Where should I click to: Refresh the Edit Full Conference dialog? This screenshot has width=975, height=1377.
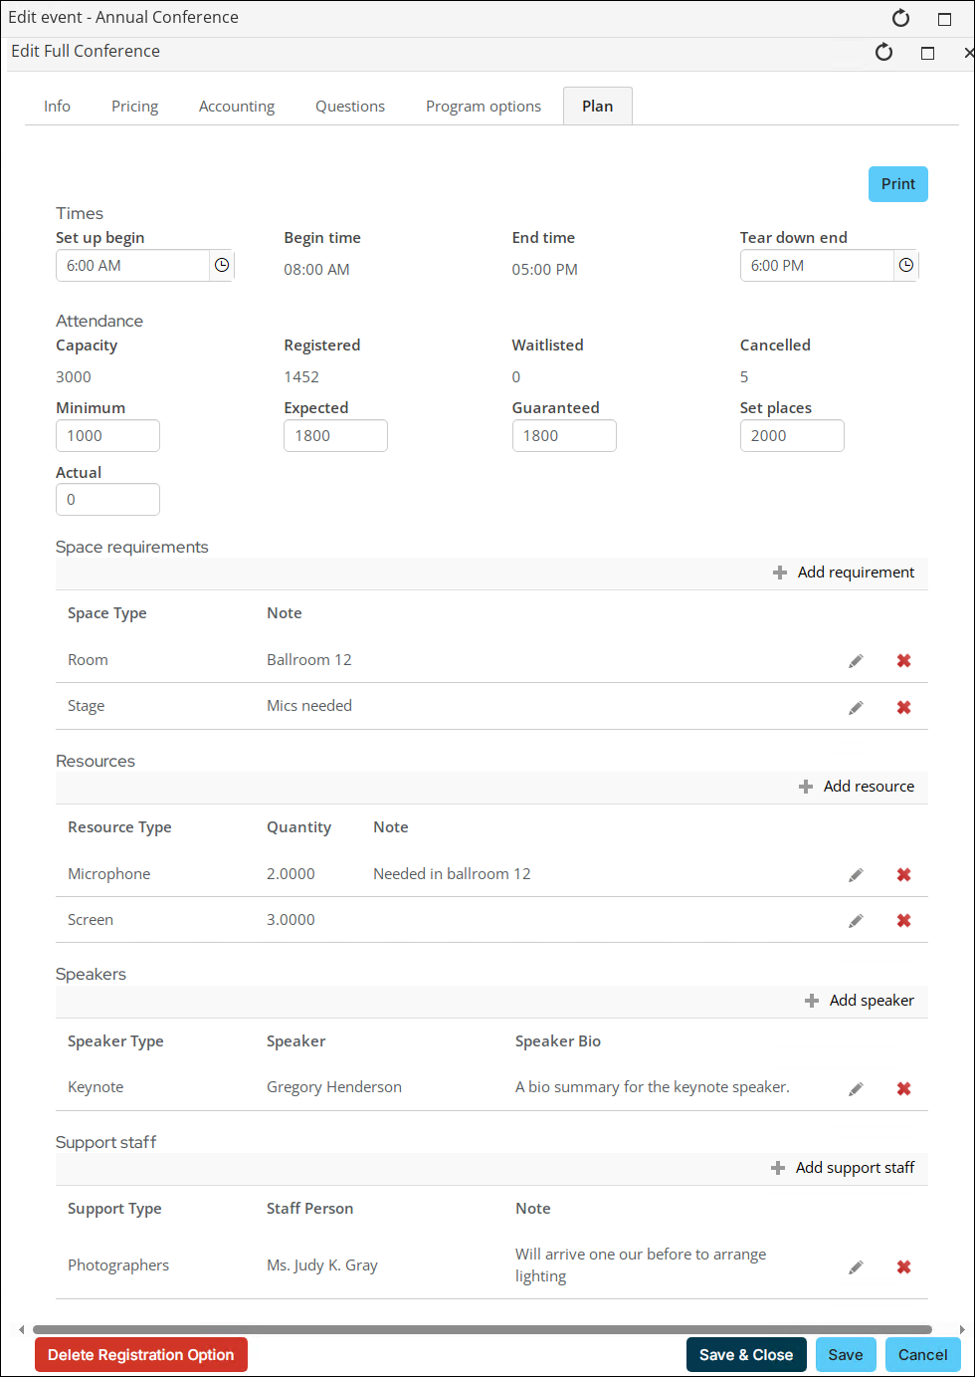point(883,52)
